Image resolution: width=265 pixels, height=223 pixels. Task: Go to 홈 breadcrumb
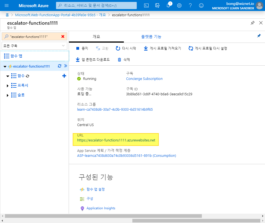coord(7,15)
